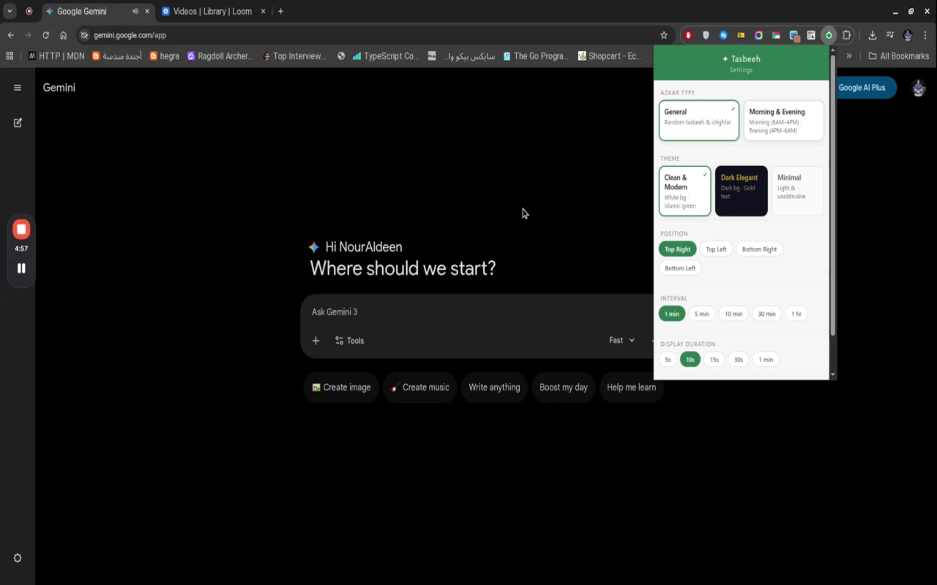
Task: Set interval to 1 min
Action: pyautogui.click(x=672, y=314)
